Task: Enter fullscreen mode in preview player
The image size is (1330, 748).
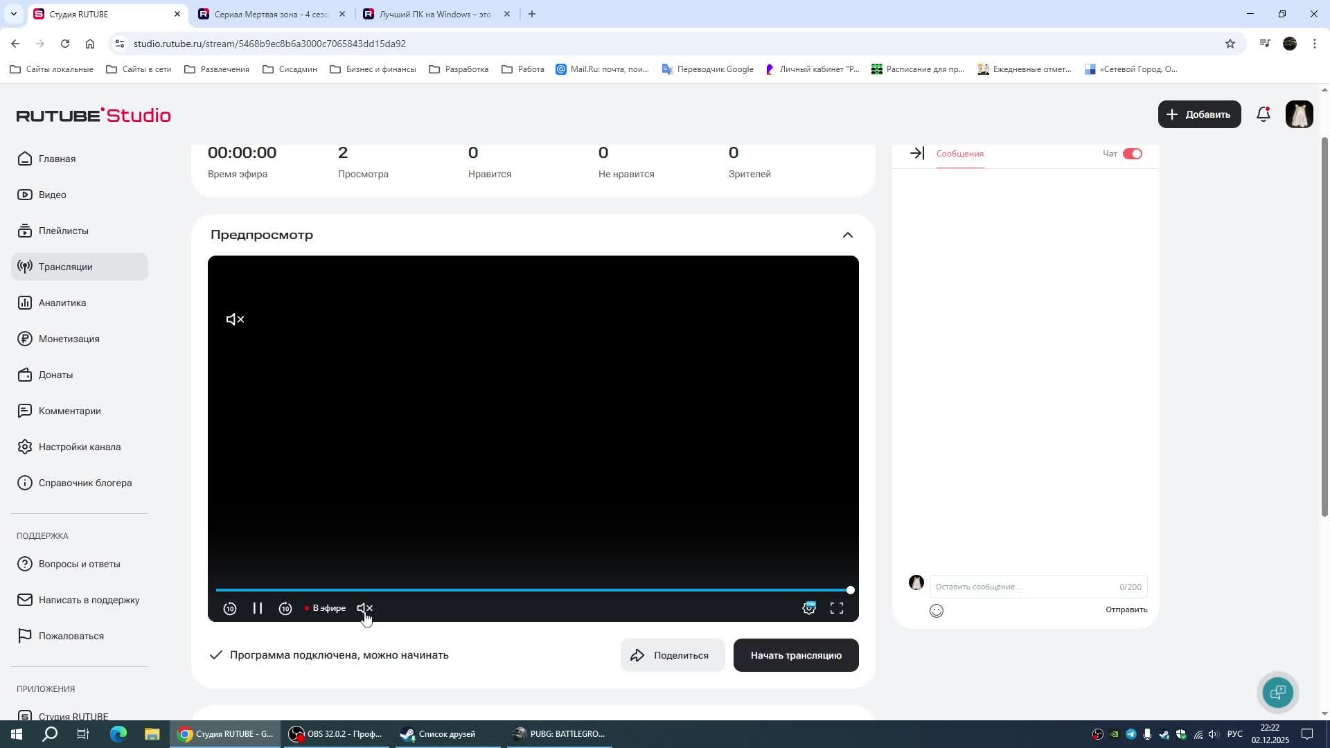Action: (x=837, y=609)
